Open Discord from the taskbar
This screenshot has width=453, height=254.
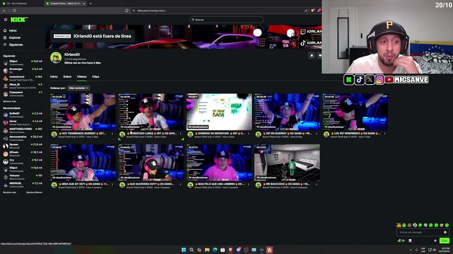tap(238, 250)
